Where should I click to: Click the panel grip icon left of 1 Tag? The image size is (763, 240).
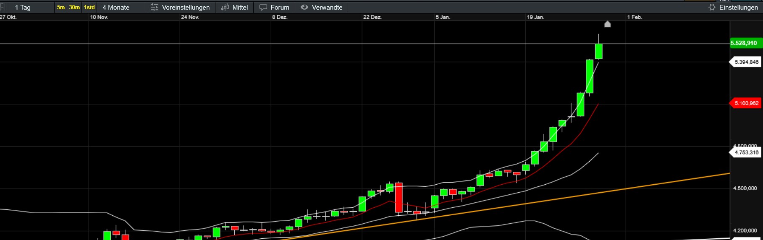click(3, 8)
